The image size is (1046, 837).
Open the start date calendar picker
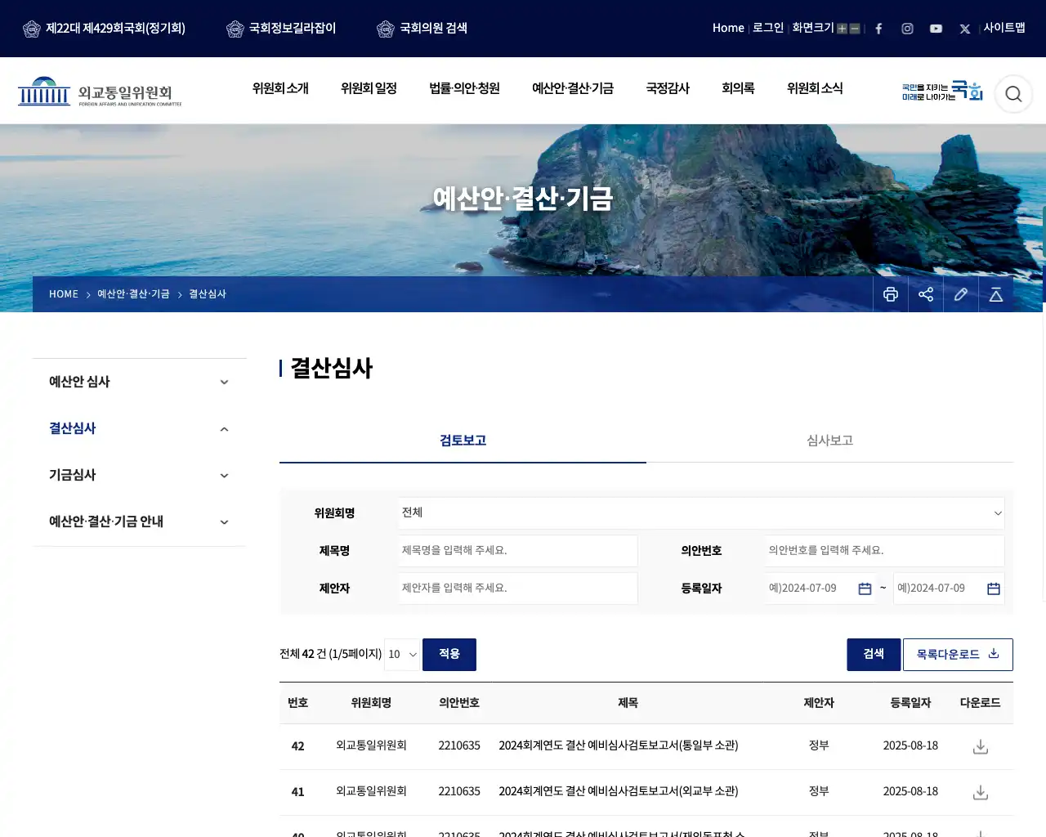pos(865,589)
